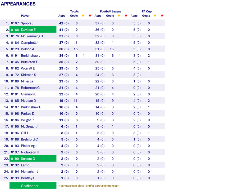Click the red card icon under Totals
This screenshot has width=238, height=189.
90,16
